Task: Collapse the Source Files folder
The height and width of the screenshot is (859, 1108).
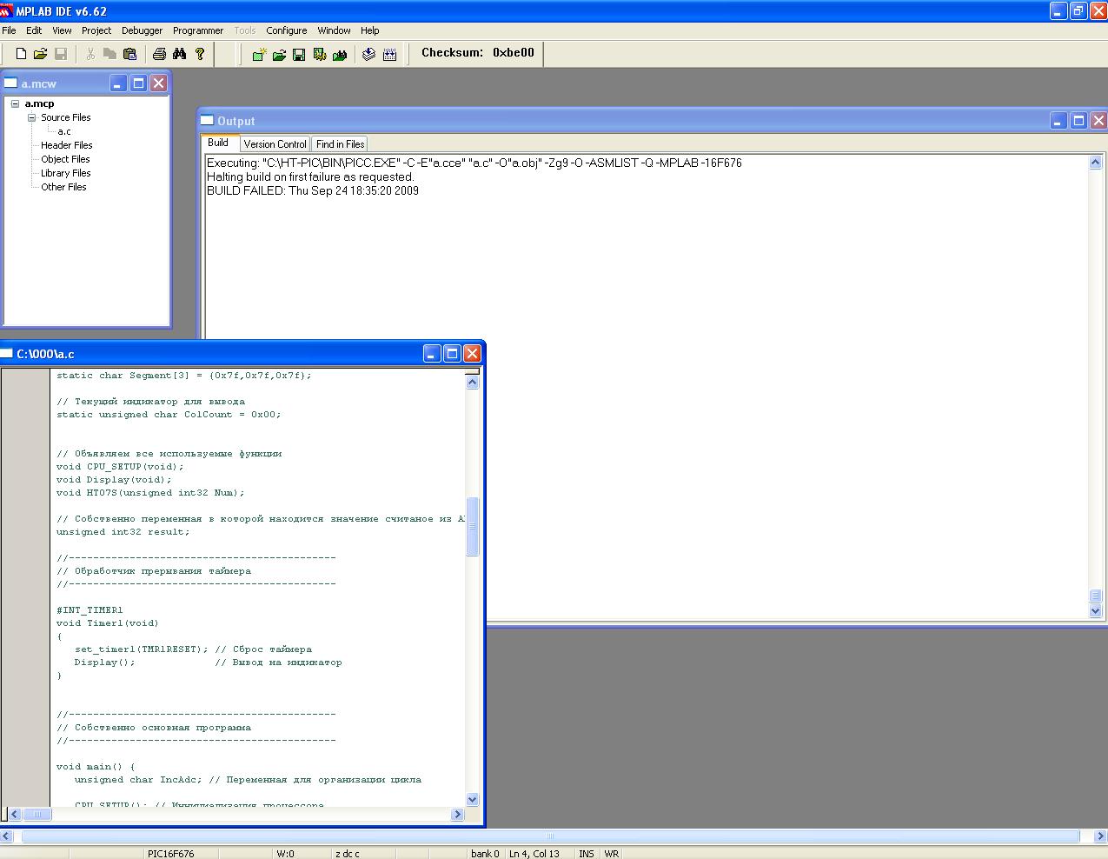Action: pyautogui.click(x=31, y=117)
